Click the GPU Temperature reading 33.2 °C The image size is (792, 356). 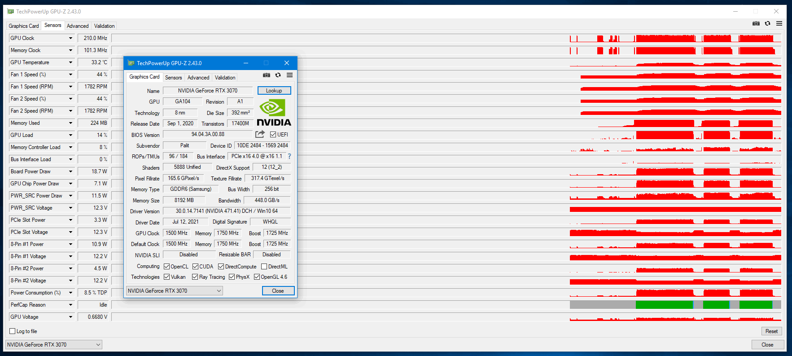point(93,62)
